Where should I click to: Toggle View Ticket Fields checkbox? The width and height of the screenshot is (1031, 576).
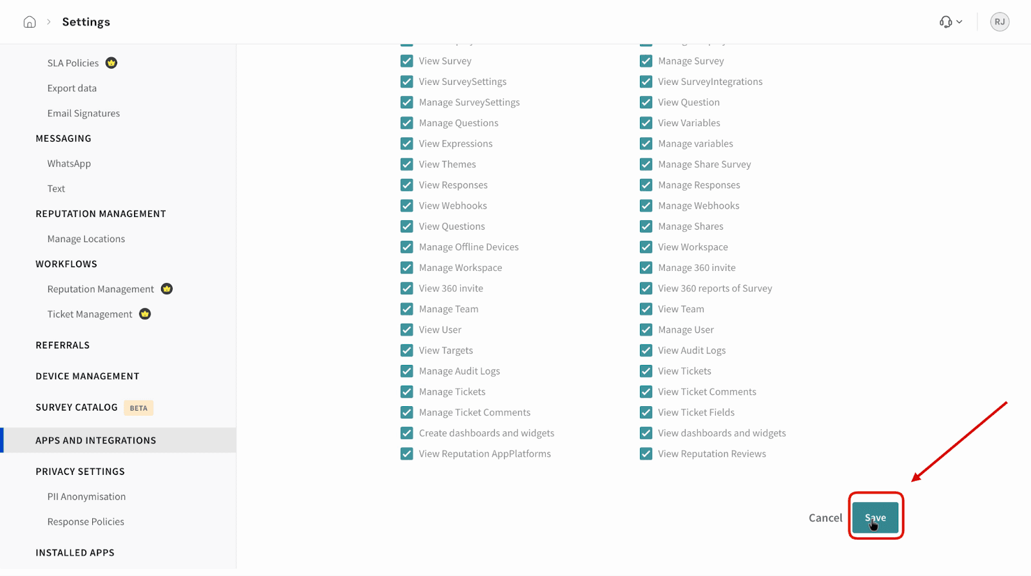point(646,413)
